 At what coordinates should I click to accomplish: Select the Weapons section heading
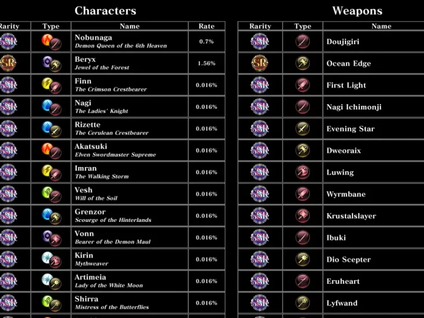(357, 10)
